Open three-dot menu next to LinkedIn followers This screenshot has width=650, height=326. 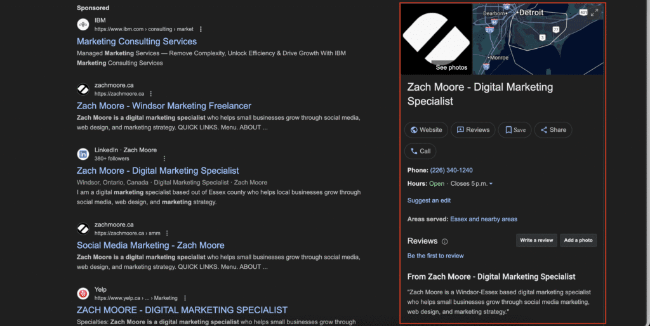164,159
